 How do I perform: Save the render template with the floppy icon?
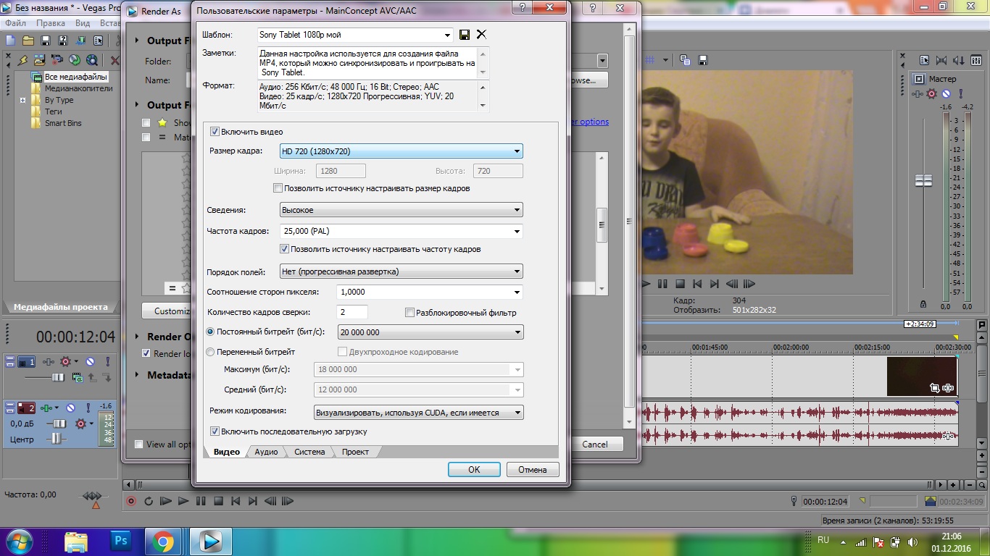point(464,35)
